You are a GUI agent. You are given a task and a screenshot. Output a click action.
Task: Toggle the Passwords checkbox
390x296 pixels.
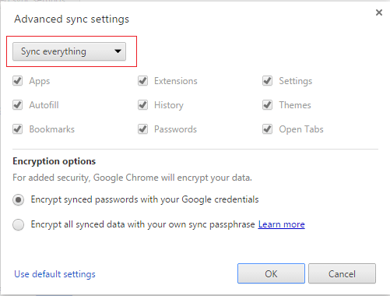click(142, 129)
